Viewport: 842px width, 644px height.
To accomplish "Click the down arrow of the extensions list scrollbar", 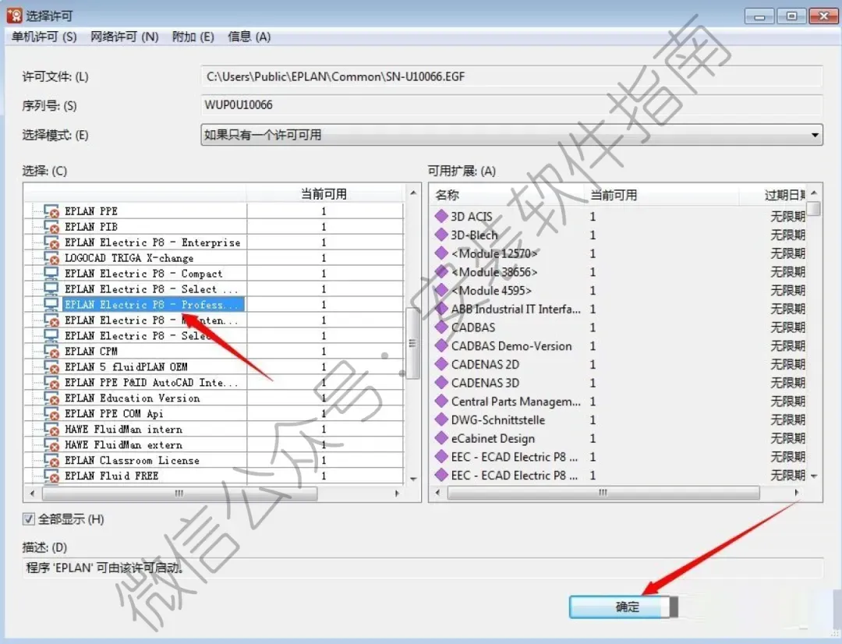I will [x=814, y=476].
